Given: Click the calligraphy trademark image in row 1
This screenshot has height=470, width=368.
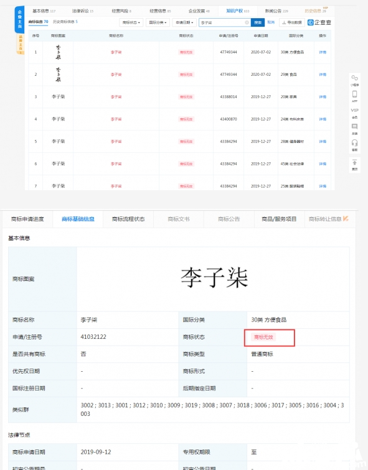Looking at the screenshot, I should coord(59,52).
